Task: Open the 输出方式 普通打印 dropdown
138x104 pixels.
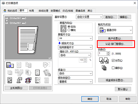Action: click(x=115, y=30)
